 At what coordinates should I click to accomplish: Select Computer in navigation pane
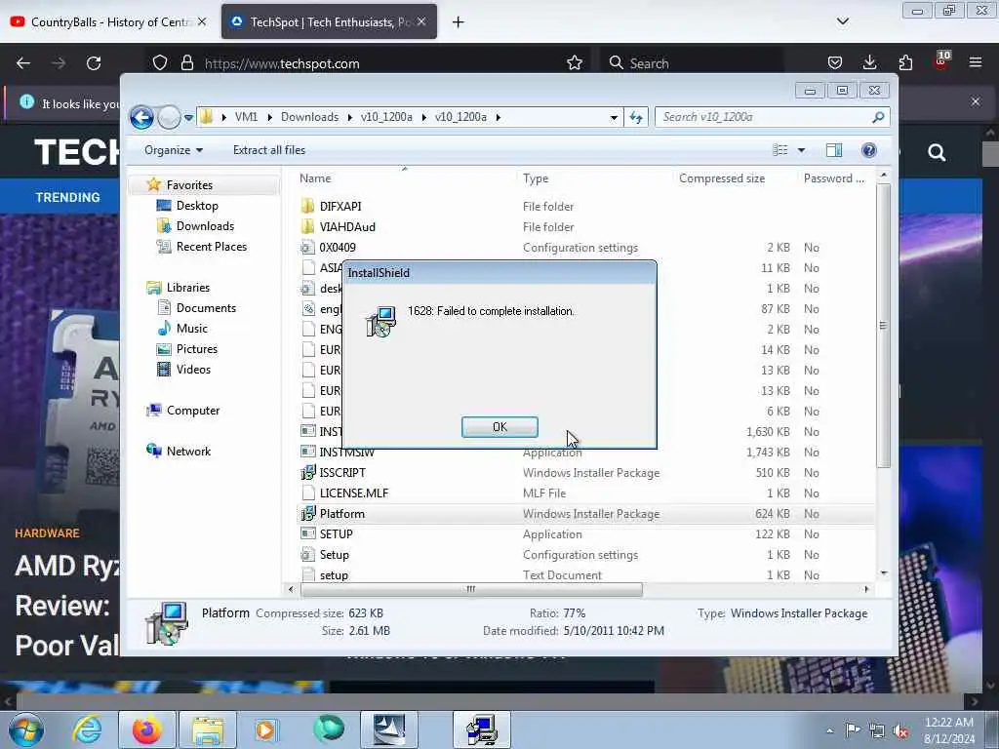tap(193, 411)
